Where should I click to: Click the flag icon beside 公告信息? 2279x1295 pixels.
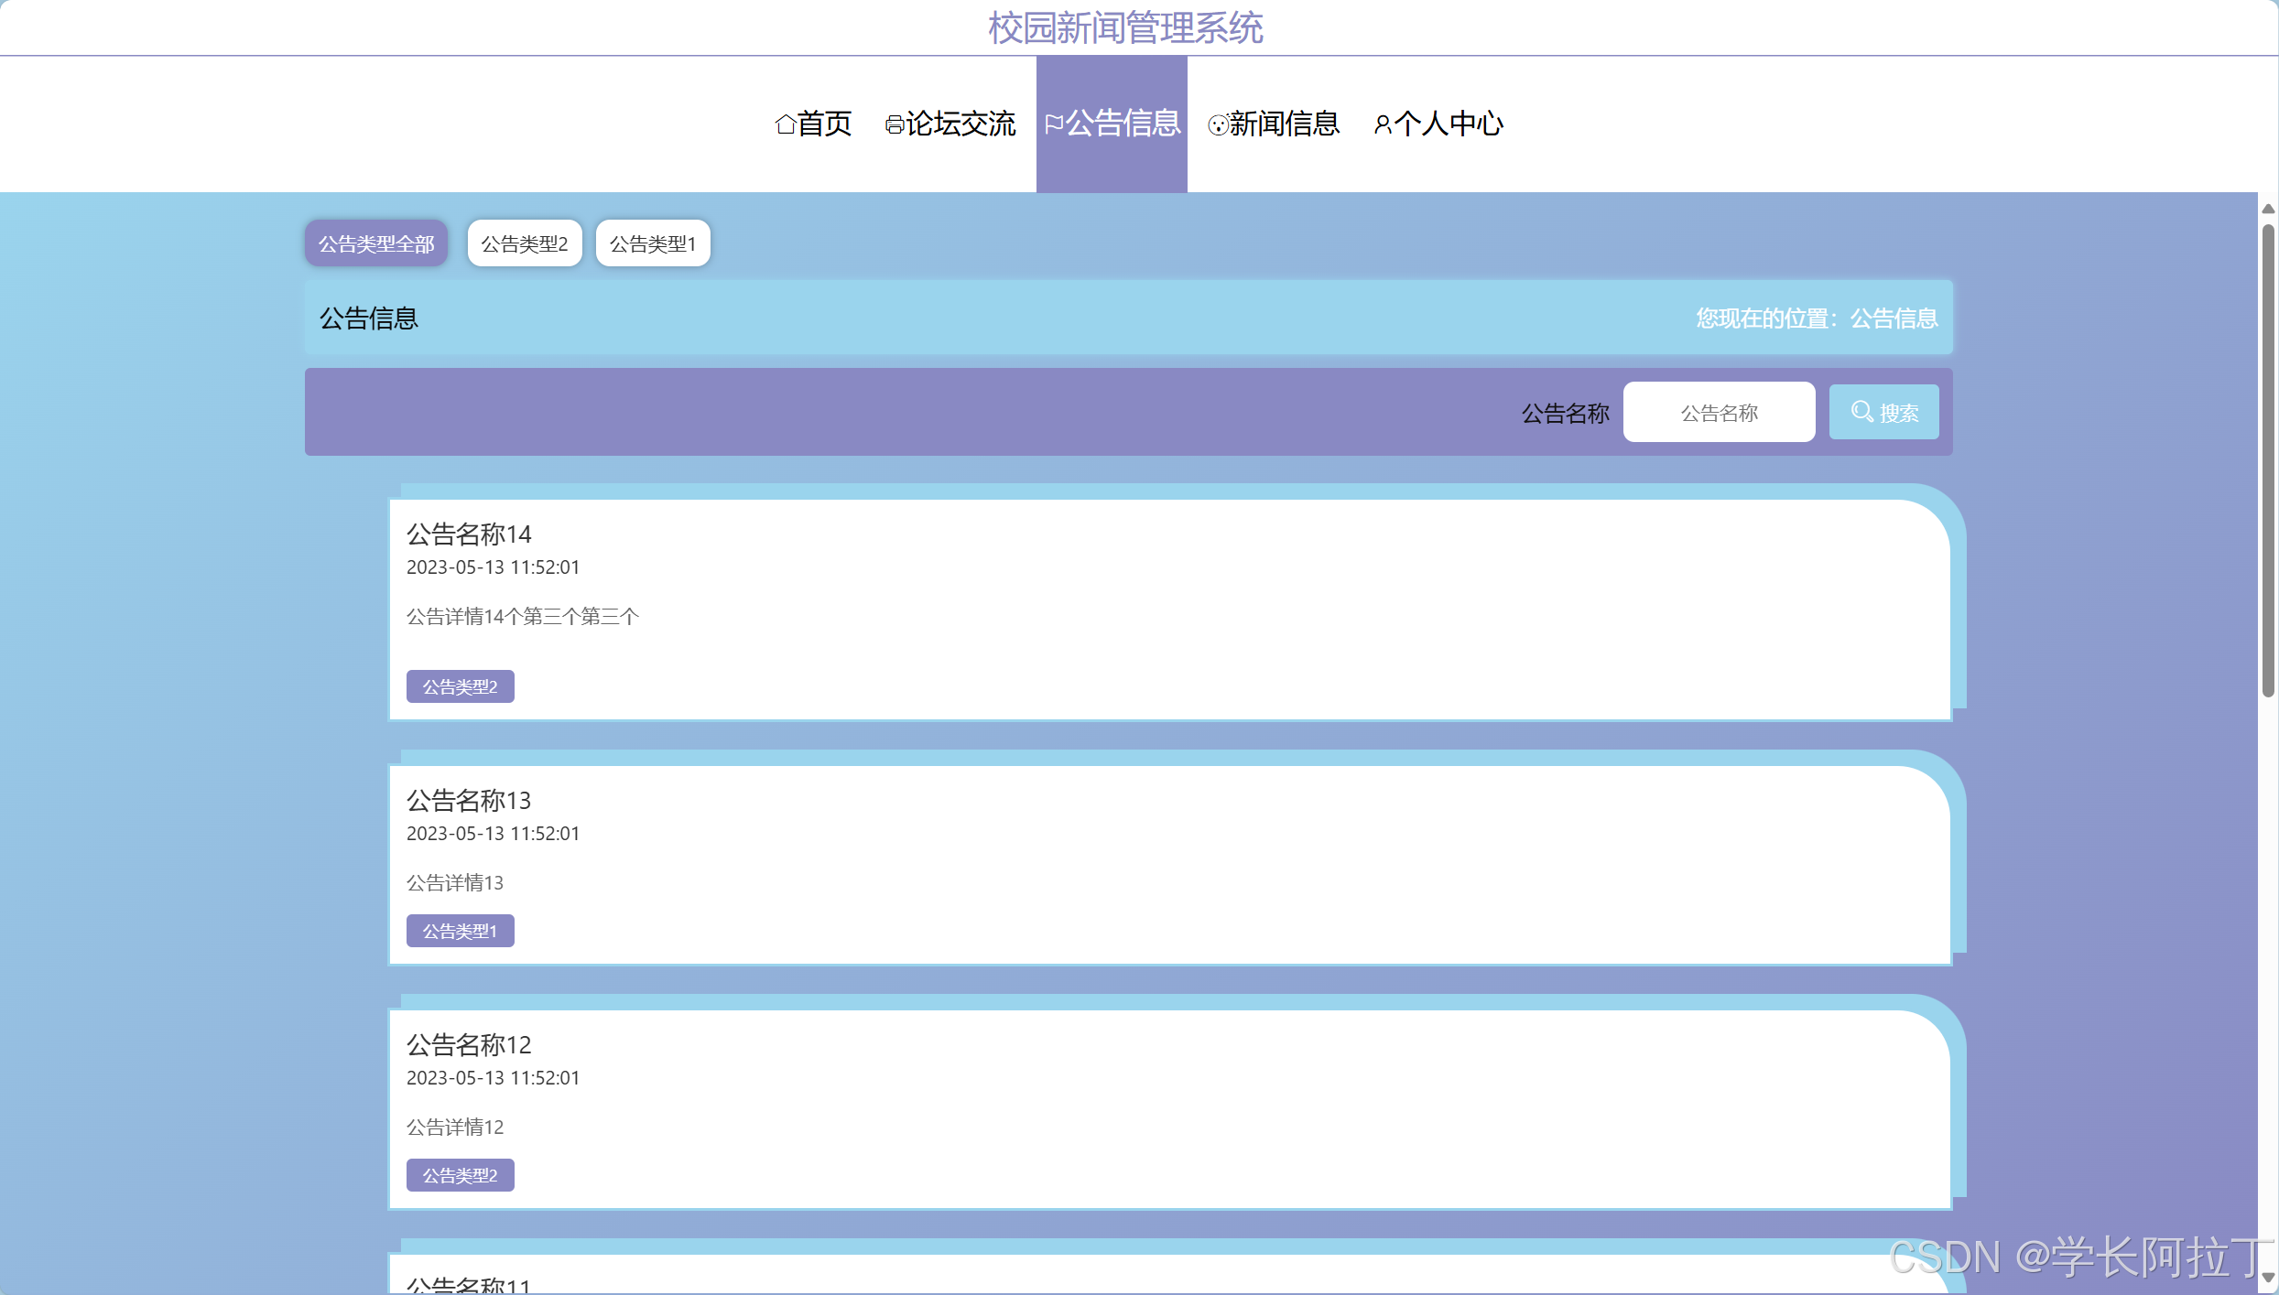pyautogui.click(x=1053, y=124)
